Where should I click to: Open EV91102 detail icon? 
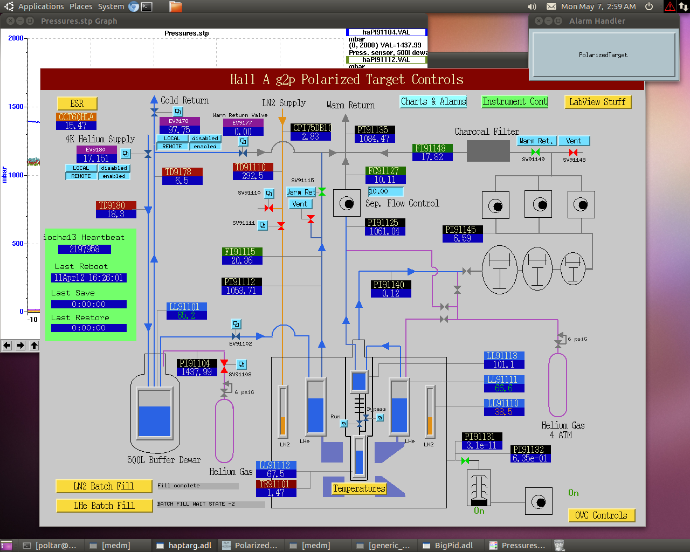coord(236,324)
